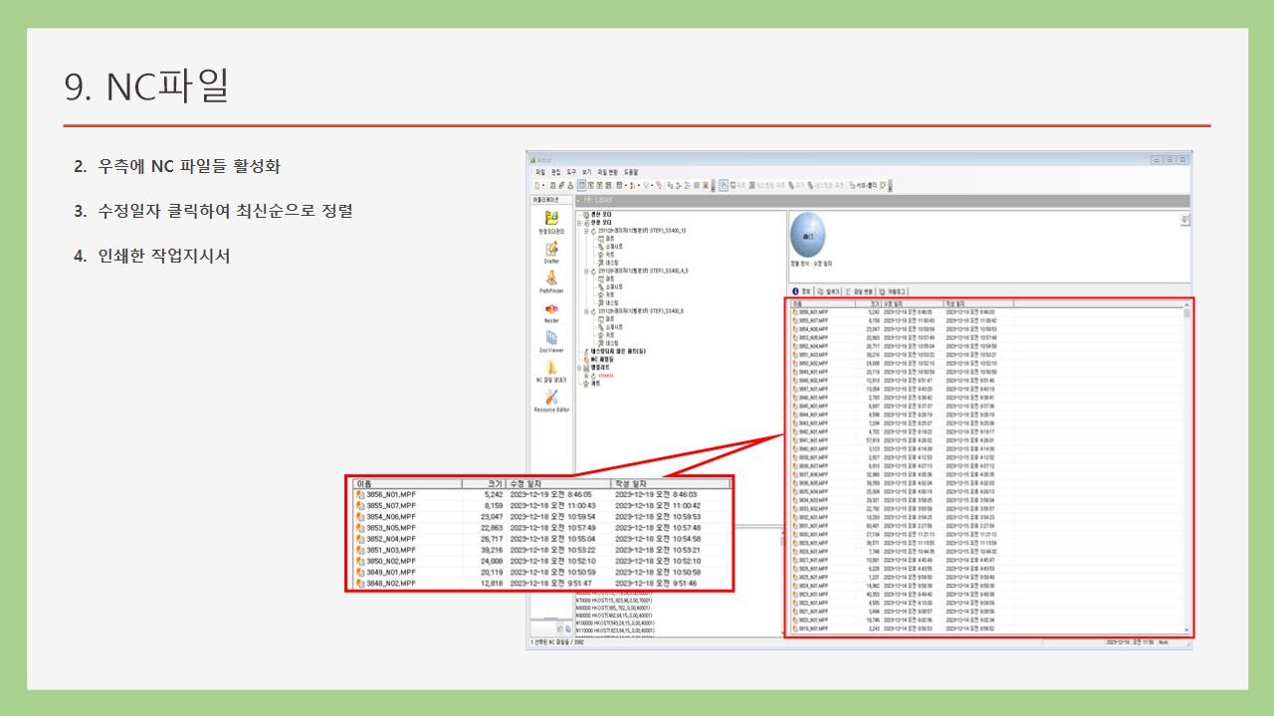This screenshot has height=716, width=1274.
Task: Open the Drafter application icon
Action: [x=551, y=248]
